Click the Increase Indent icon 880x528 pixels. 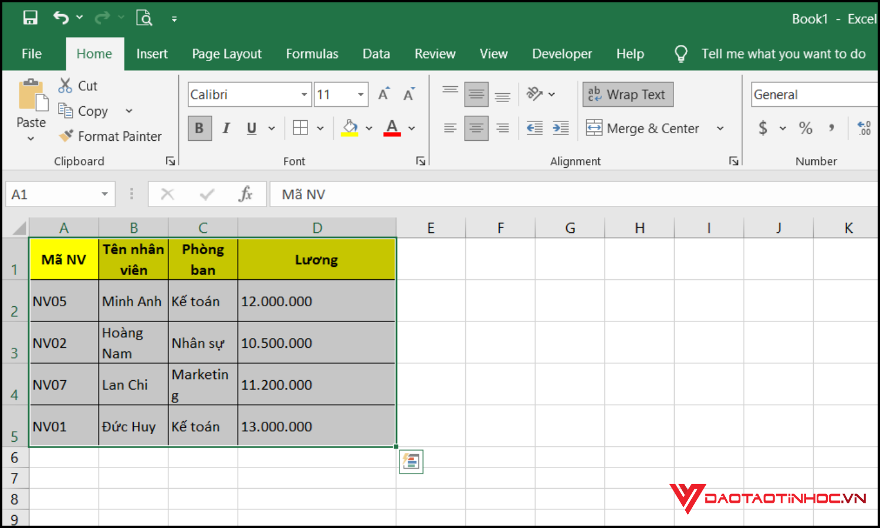560,128
